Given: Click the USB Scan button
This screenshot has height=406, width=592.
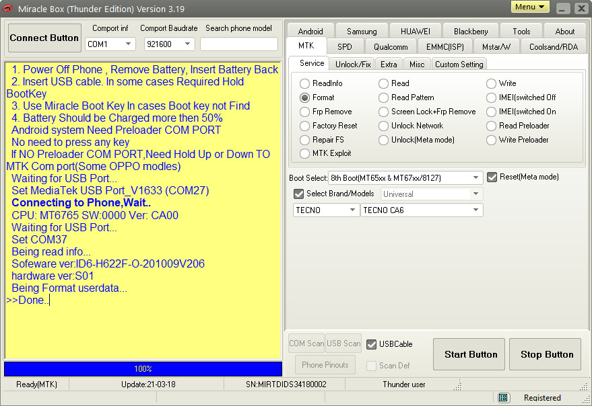Looking at the screenshot, I should [x=343, y=343].
